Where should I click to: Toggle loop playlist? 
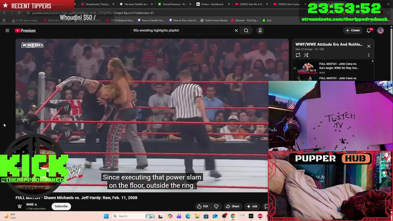(298, 55)
